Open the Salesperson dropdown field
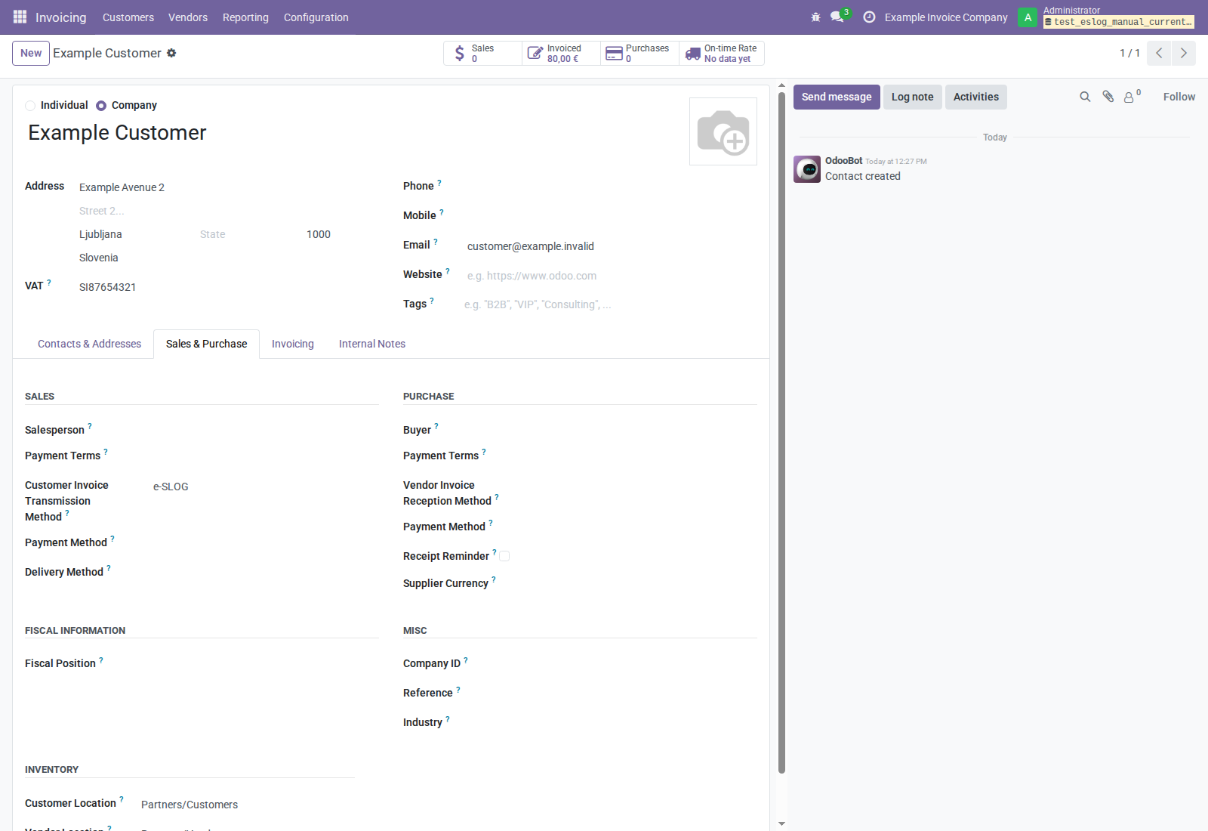The image size is (1208, 831). pos(264,430)
